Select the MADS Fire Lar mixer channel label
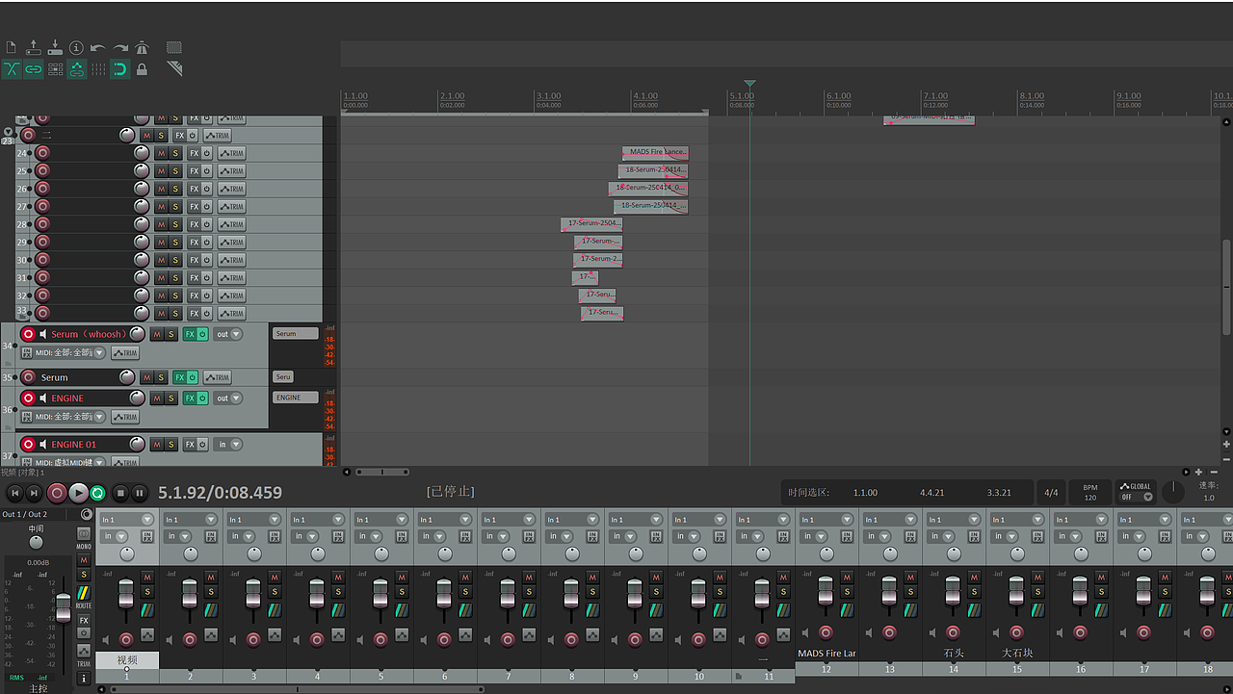Image resolution: width=1233 pixels, height=694 pixels. 826,654
